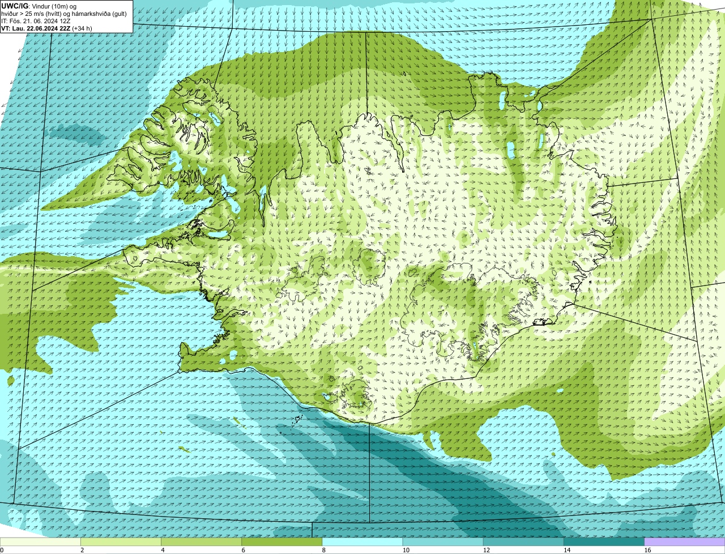
Task: Click the '10' label under the color scale
Action: coord(406,550)
